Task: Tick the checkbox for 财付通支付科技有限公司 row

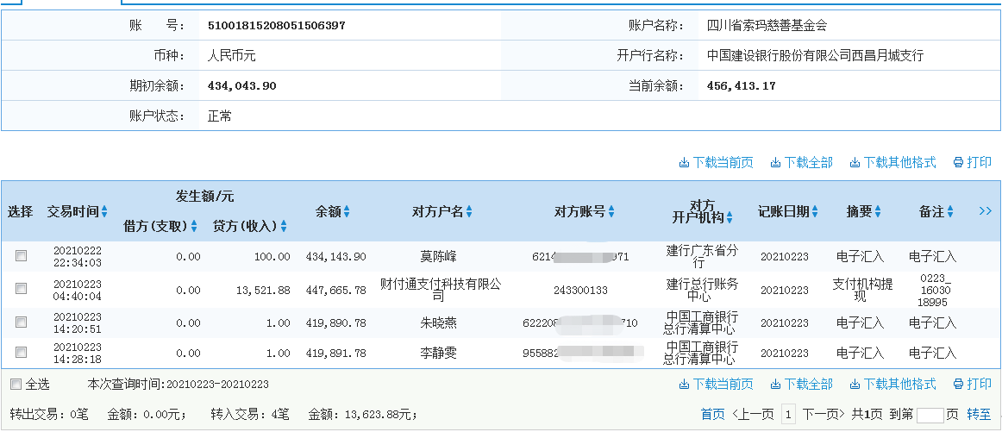Action: click(x=22, y=289)
